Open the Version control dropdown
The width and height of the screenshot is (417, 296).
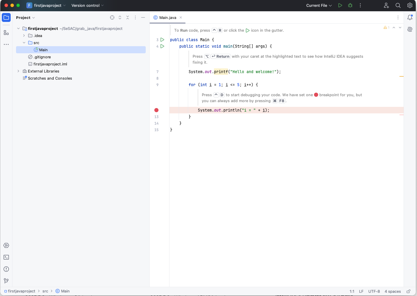88,5
